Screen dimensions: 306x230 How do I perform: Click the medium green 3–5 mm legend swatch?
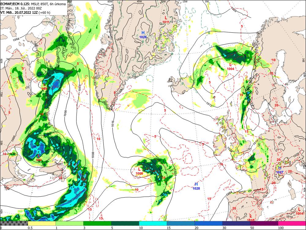(x=97, y=223)
